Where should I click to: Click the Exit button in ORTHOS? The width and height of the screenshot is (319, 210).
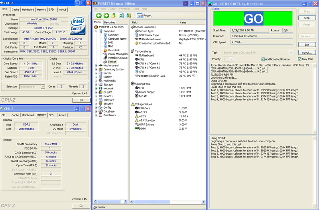tap(307, 45)
